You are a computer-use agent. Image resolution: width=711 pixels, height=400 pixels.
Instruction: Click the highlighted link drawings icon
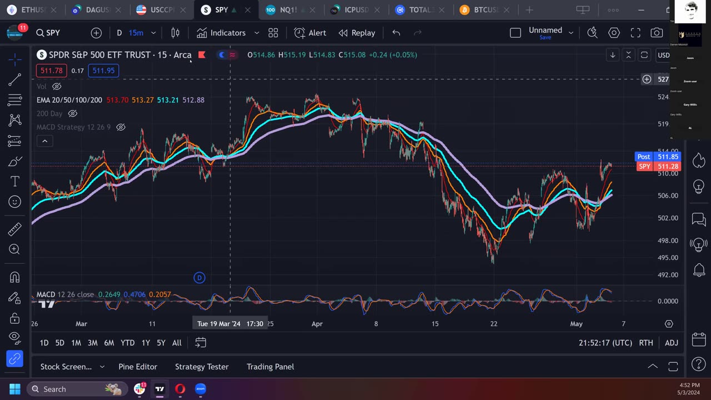[x=15, y=359]
